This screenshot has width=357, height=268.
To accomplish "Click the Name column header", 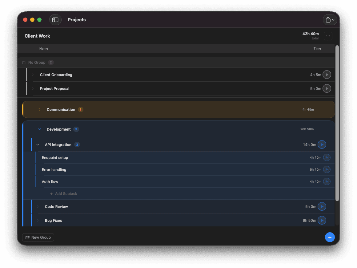I will [x=44, y=48].
